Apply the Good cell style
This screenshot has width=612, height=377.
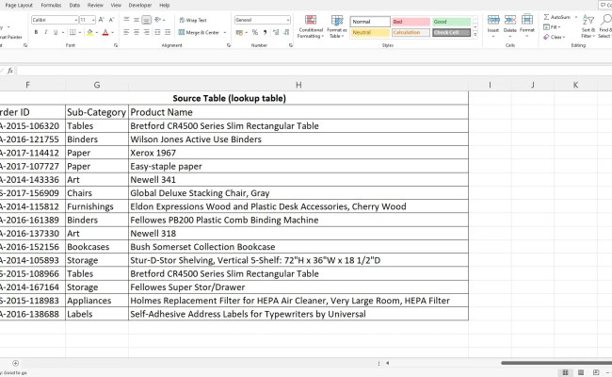[x=451, y=22]
